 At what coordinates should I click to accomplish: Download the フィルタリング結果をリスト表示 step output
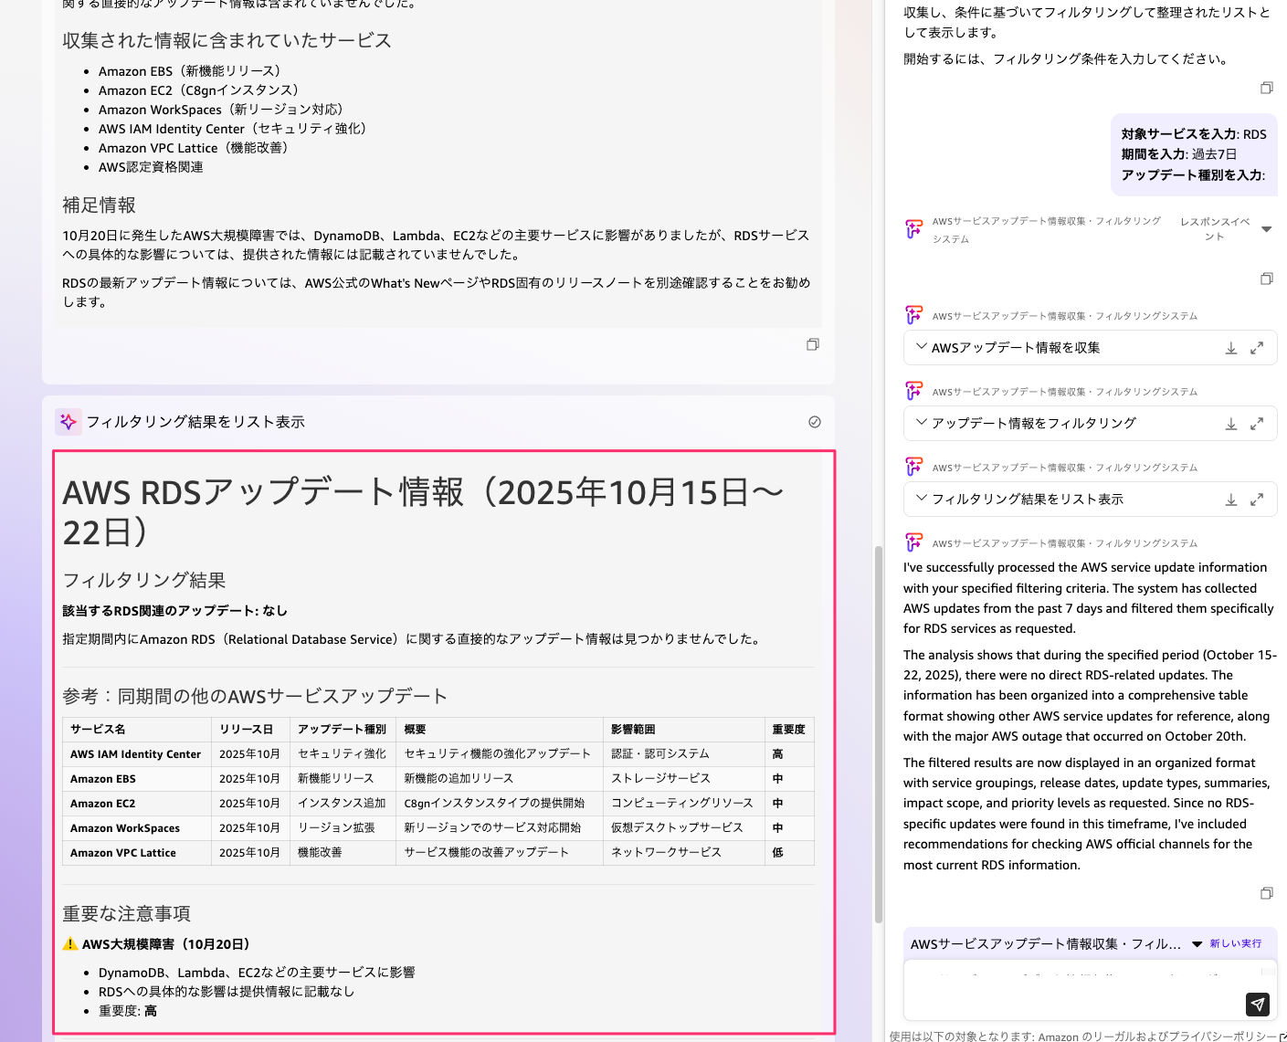pyautogui.click(x=1230, y=500)
